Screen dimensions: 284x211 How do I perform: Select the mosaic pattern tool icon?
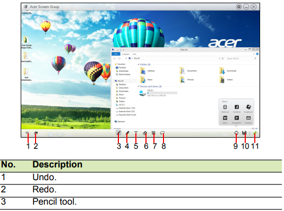pyautogui.click(x=153, y=133)
